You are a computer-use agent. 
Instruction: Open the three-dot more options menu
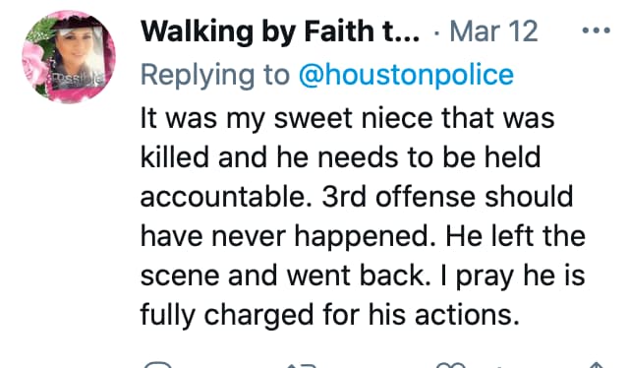point(597,31)
